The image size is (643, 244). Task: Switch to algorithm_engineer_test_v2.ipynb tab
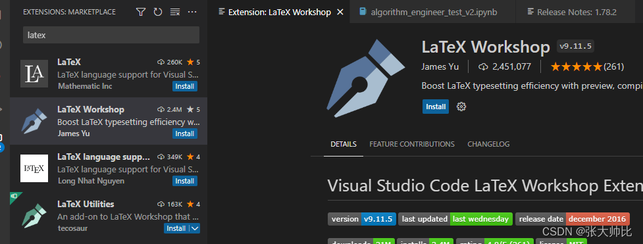point(434,12)
